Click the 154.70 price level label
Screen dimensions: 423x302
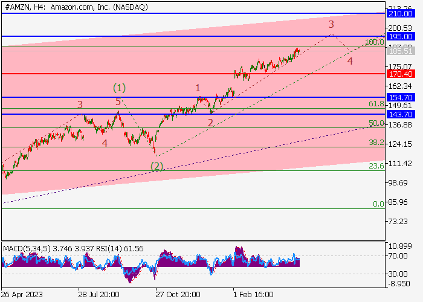(x=401, y=97)
